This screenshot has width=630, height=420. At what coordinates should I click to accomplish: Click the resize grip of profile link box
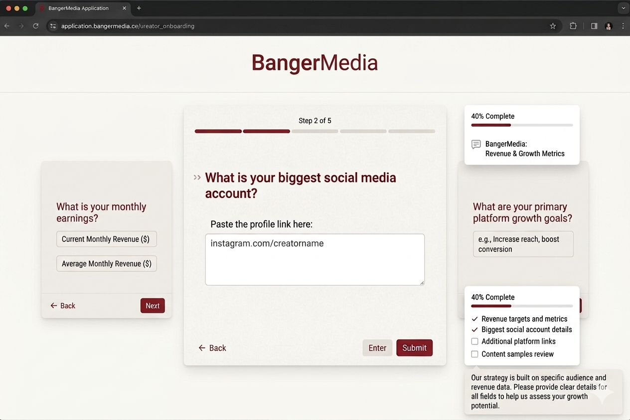[x=422, y=282]
